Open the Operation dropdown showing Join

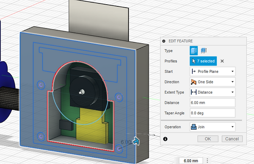click(213, 127)
